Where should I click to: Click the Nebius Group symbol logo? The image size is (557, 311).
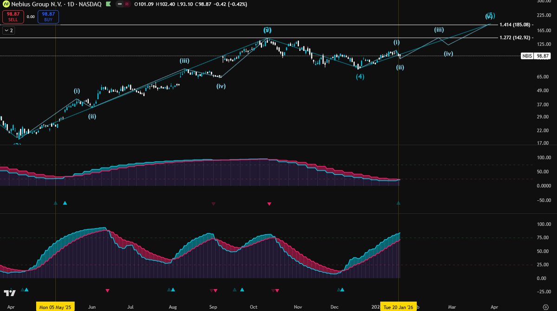pos(5,4)
